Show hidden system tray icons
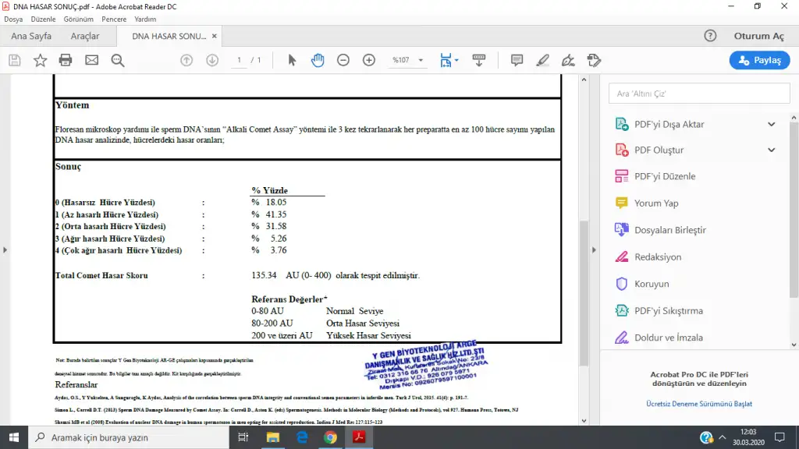The width and height of the screenshot is (799, 449). [x=722, y=437]
